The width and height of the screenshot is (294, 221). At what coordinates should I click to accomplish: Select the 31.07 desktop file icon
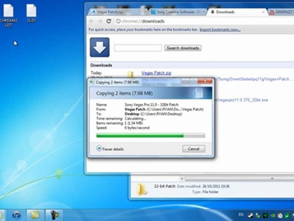pos(31,13)
